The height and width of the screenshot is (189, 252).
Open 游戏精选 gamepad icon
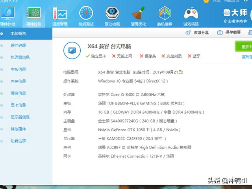coord(191,16)
